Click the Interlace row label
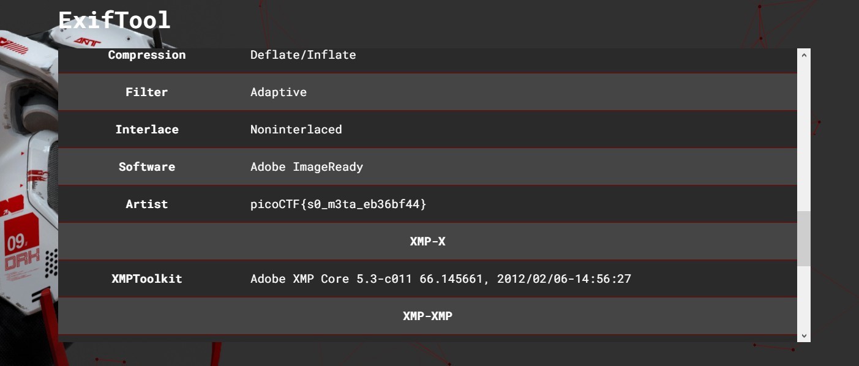Viewport: 859px width, 366px height. click(147, 130)
